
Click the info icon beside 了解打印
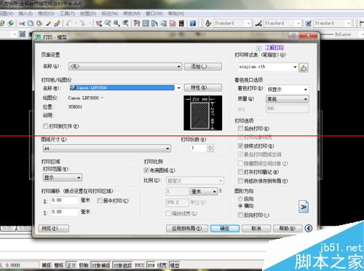pyautogui.click(x=258, y=48)
